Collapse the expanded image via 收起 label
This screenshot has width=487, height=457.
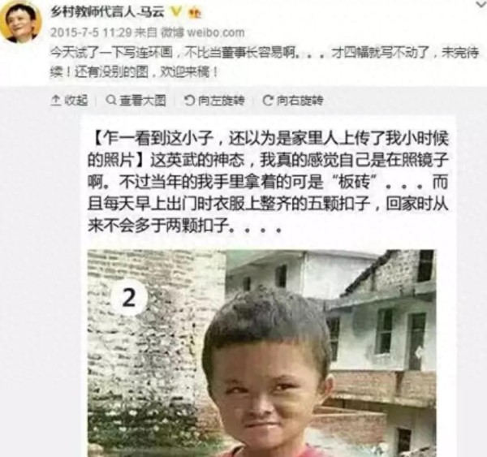coord(75,101)
